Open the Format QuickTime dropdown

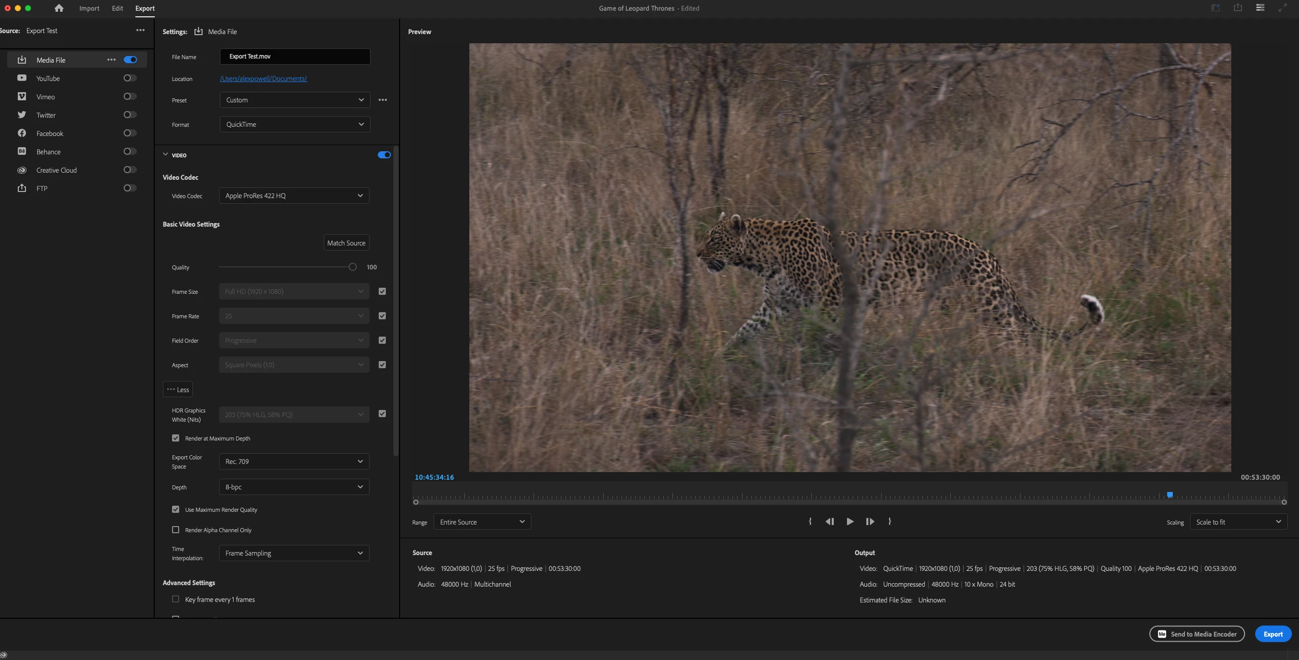coord(295,124)
